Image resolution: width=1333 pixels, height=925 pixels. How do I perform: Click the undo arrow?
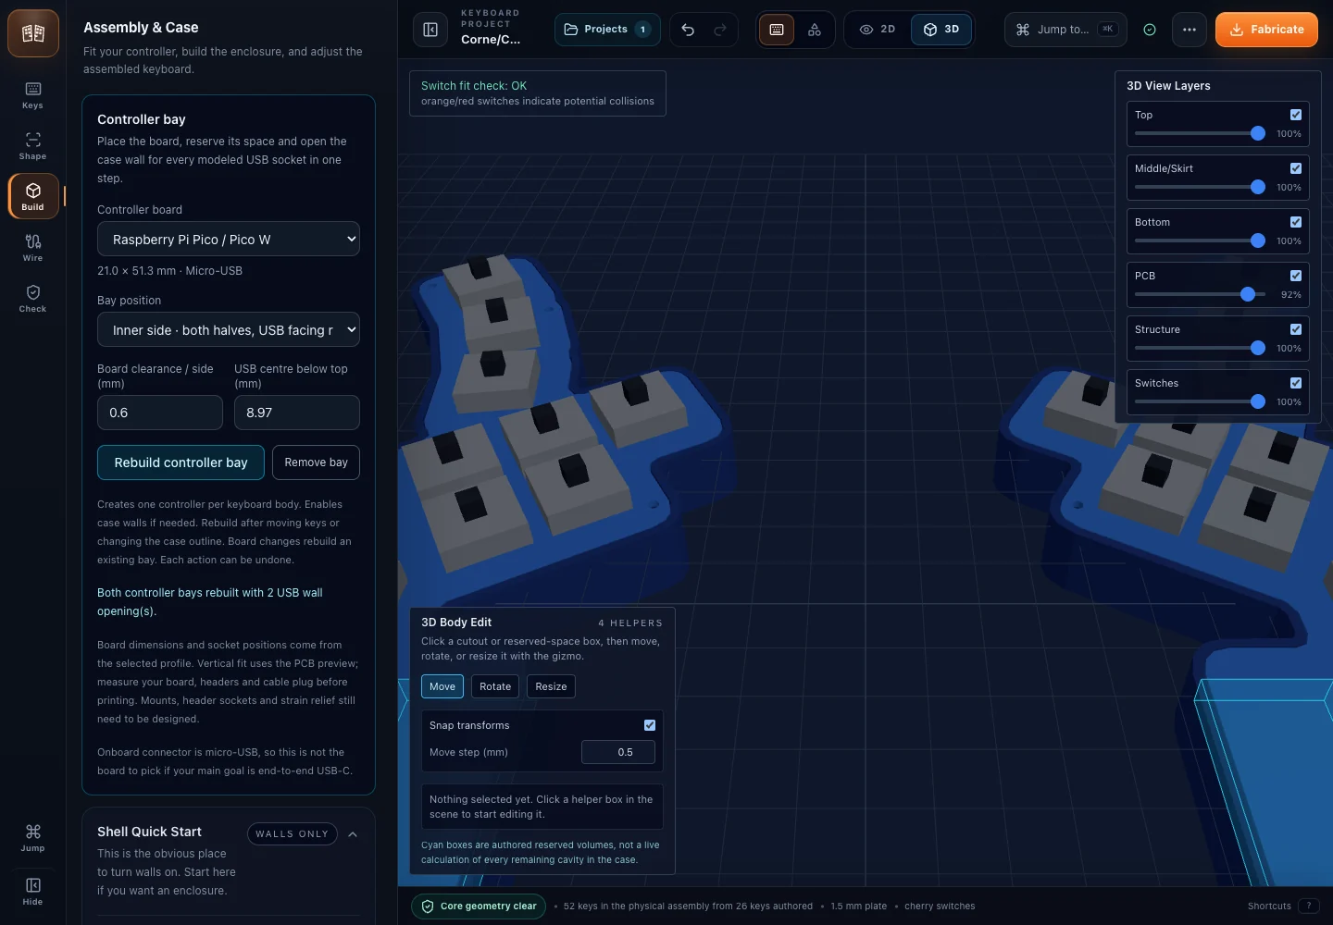pyautogui.click(x=688, y=30)
